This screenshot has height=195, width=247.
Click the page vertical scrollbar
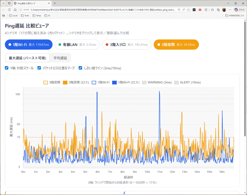[x=245, y=79]
